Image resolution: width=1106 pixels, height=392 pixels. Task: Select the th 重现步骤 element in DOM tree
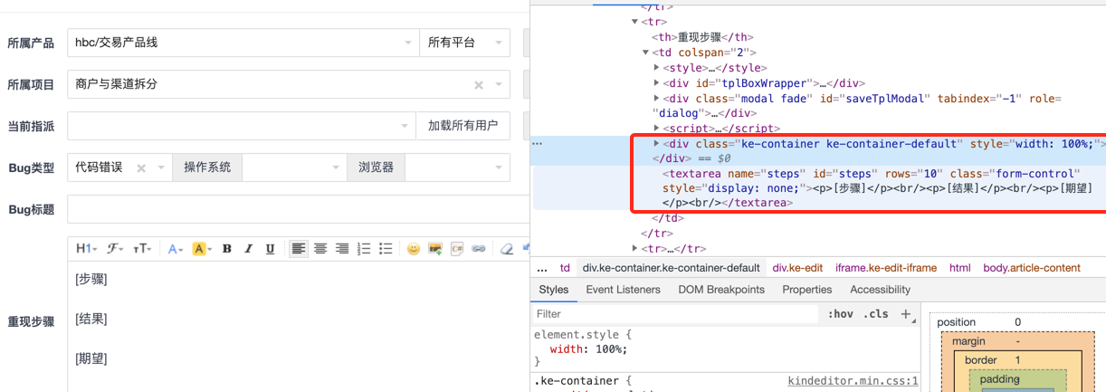click(702, 37)
